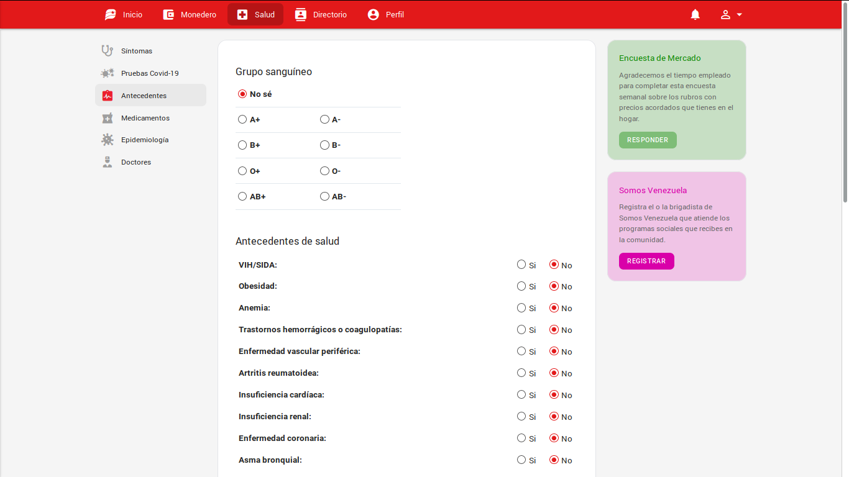Select Si for Asma bronquial
Screen dimensions: 849x477
coord(521,460)
